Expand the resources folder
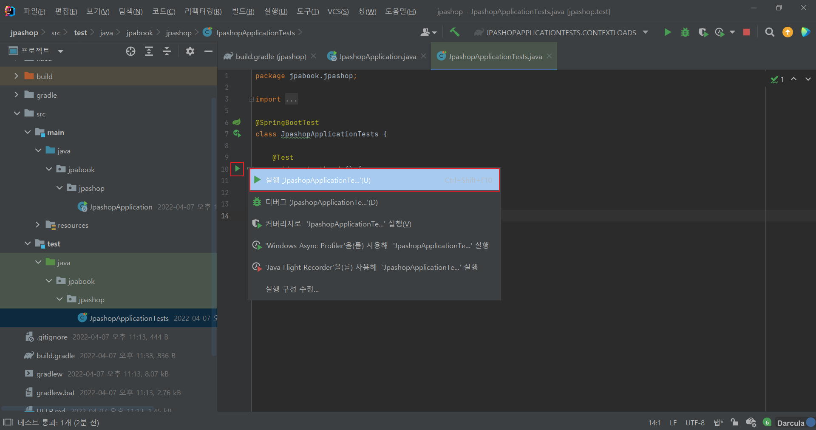This screenshot has width=816, height=430. (38, 225)
